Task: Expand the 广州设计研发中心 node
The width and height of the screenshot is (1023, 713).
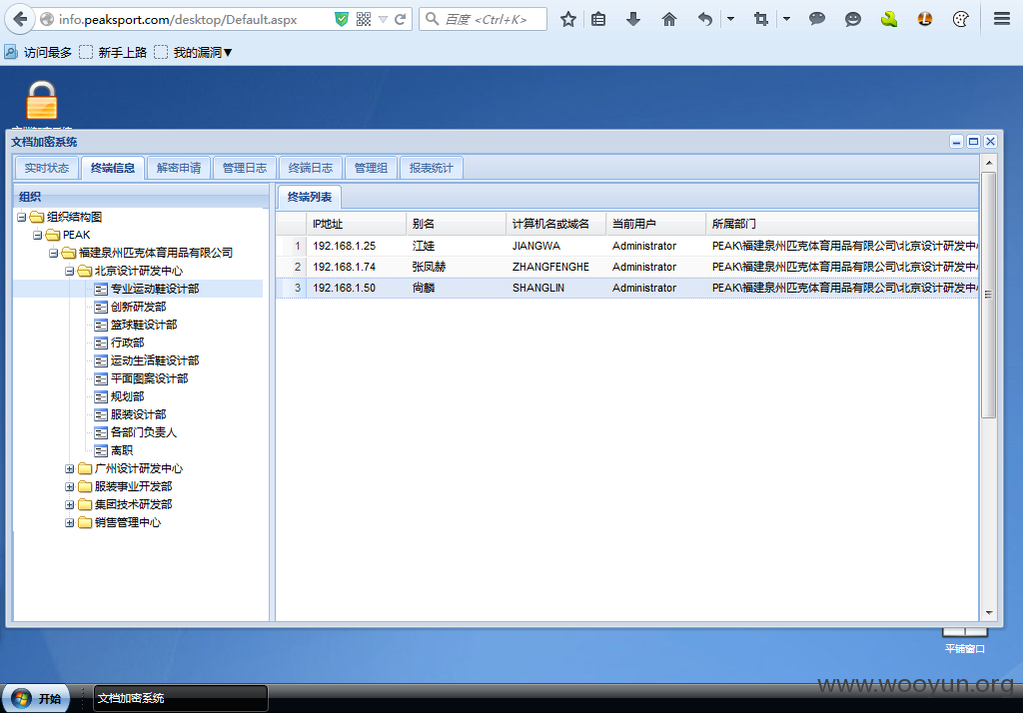Action: [x=69, y=469]
